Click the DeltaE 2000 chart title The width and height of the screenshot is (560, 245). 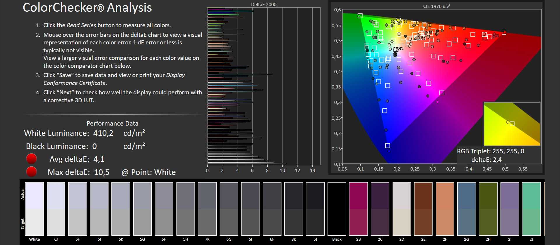coord(264,4)
